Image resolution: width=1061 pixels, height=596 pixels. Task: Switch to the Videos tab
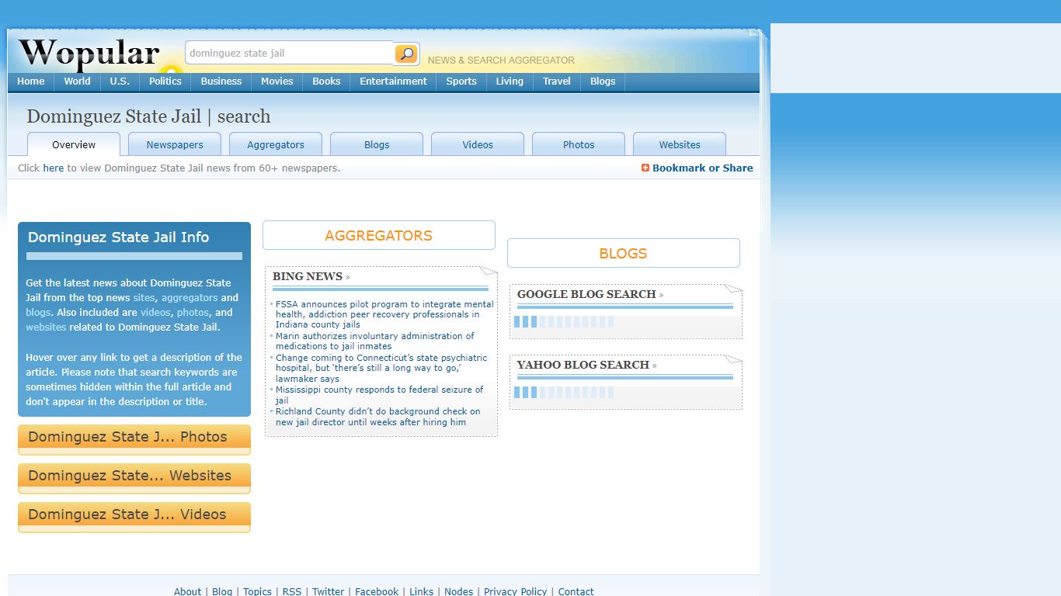[478, 144]
